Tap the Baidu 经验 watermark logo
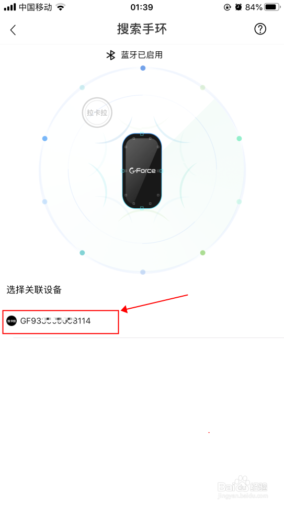 tap(243, 486)
